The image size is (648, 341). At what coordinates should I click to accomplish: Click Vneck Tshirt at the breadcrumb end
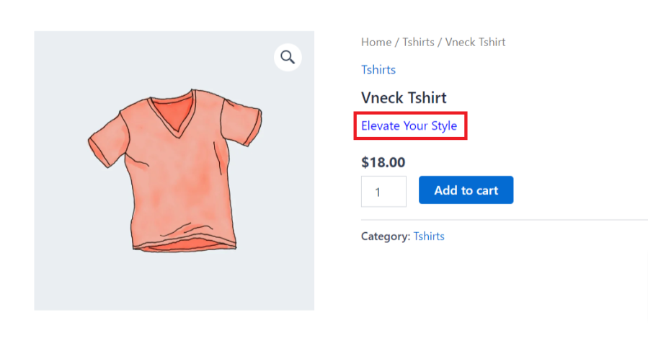(475, 42)
